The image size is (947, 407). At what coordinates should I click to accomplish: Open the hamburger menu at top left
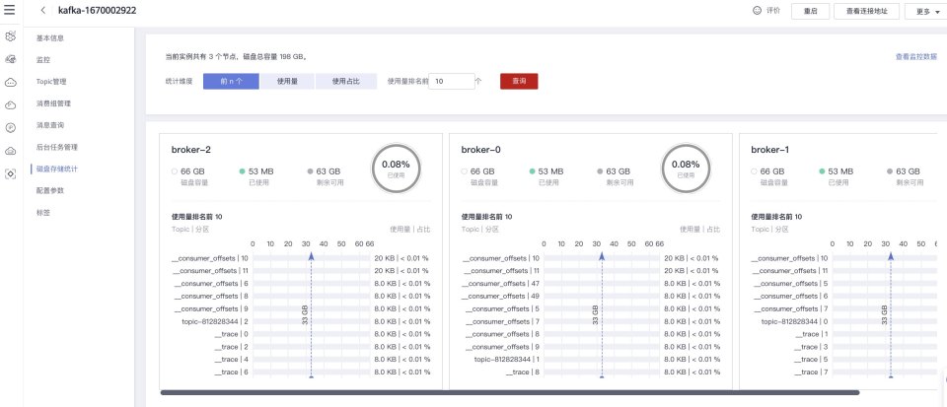[11, 11]
